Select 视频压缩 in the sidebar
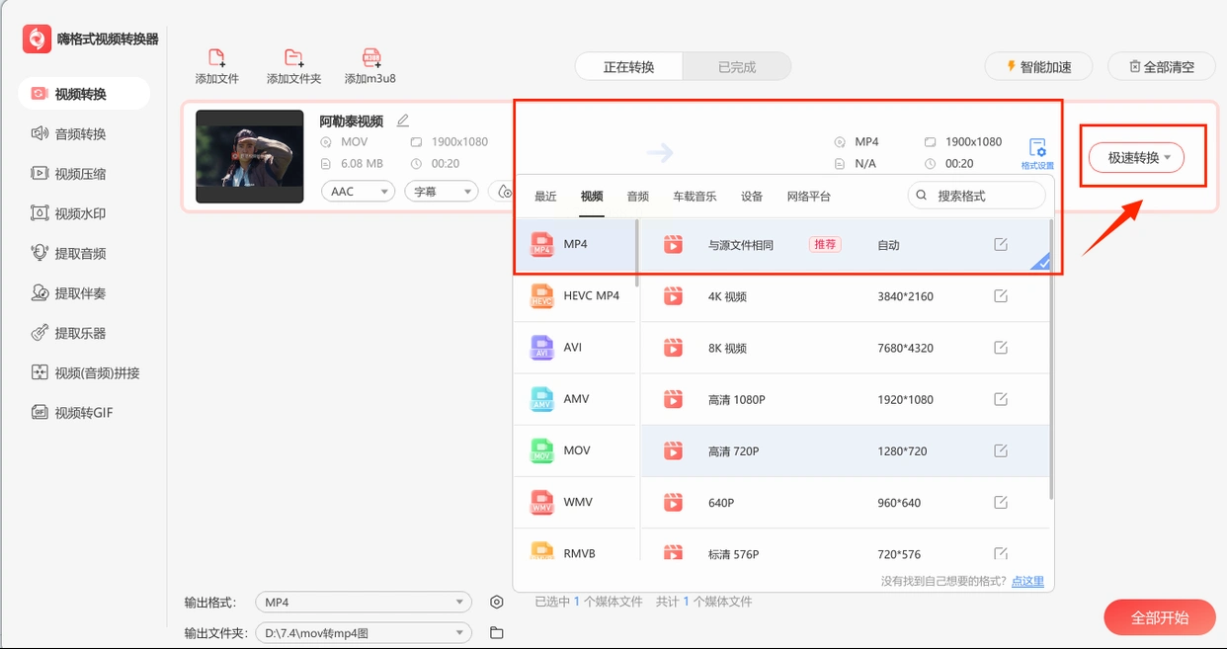This screenshot has width=1227, height=649. [x=80, y=174]
